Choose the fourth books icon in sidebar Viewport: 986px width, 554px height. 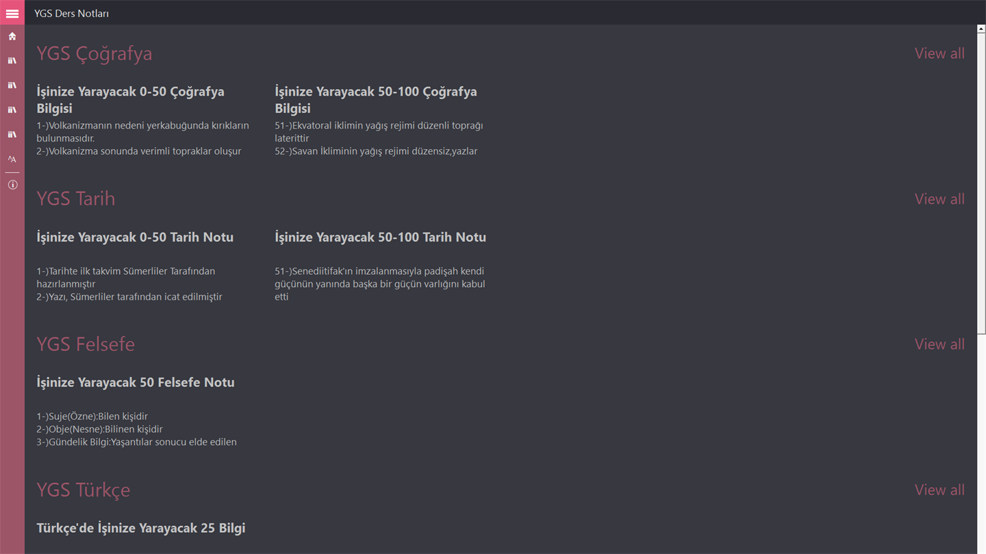[x=12, y=135]
